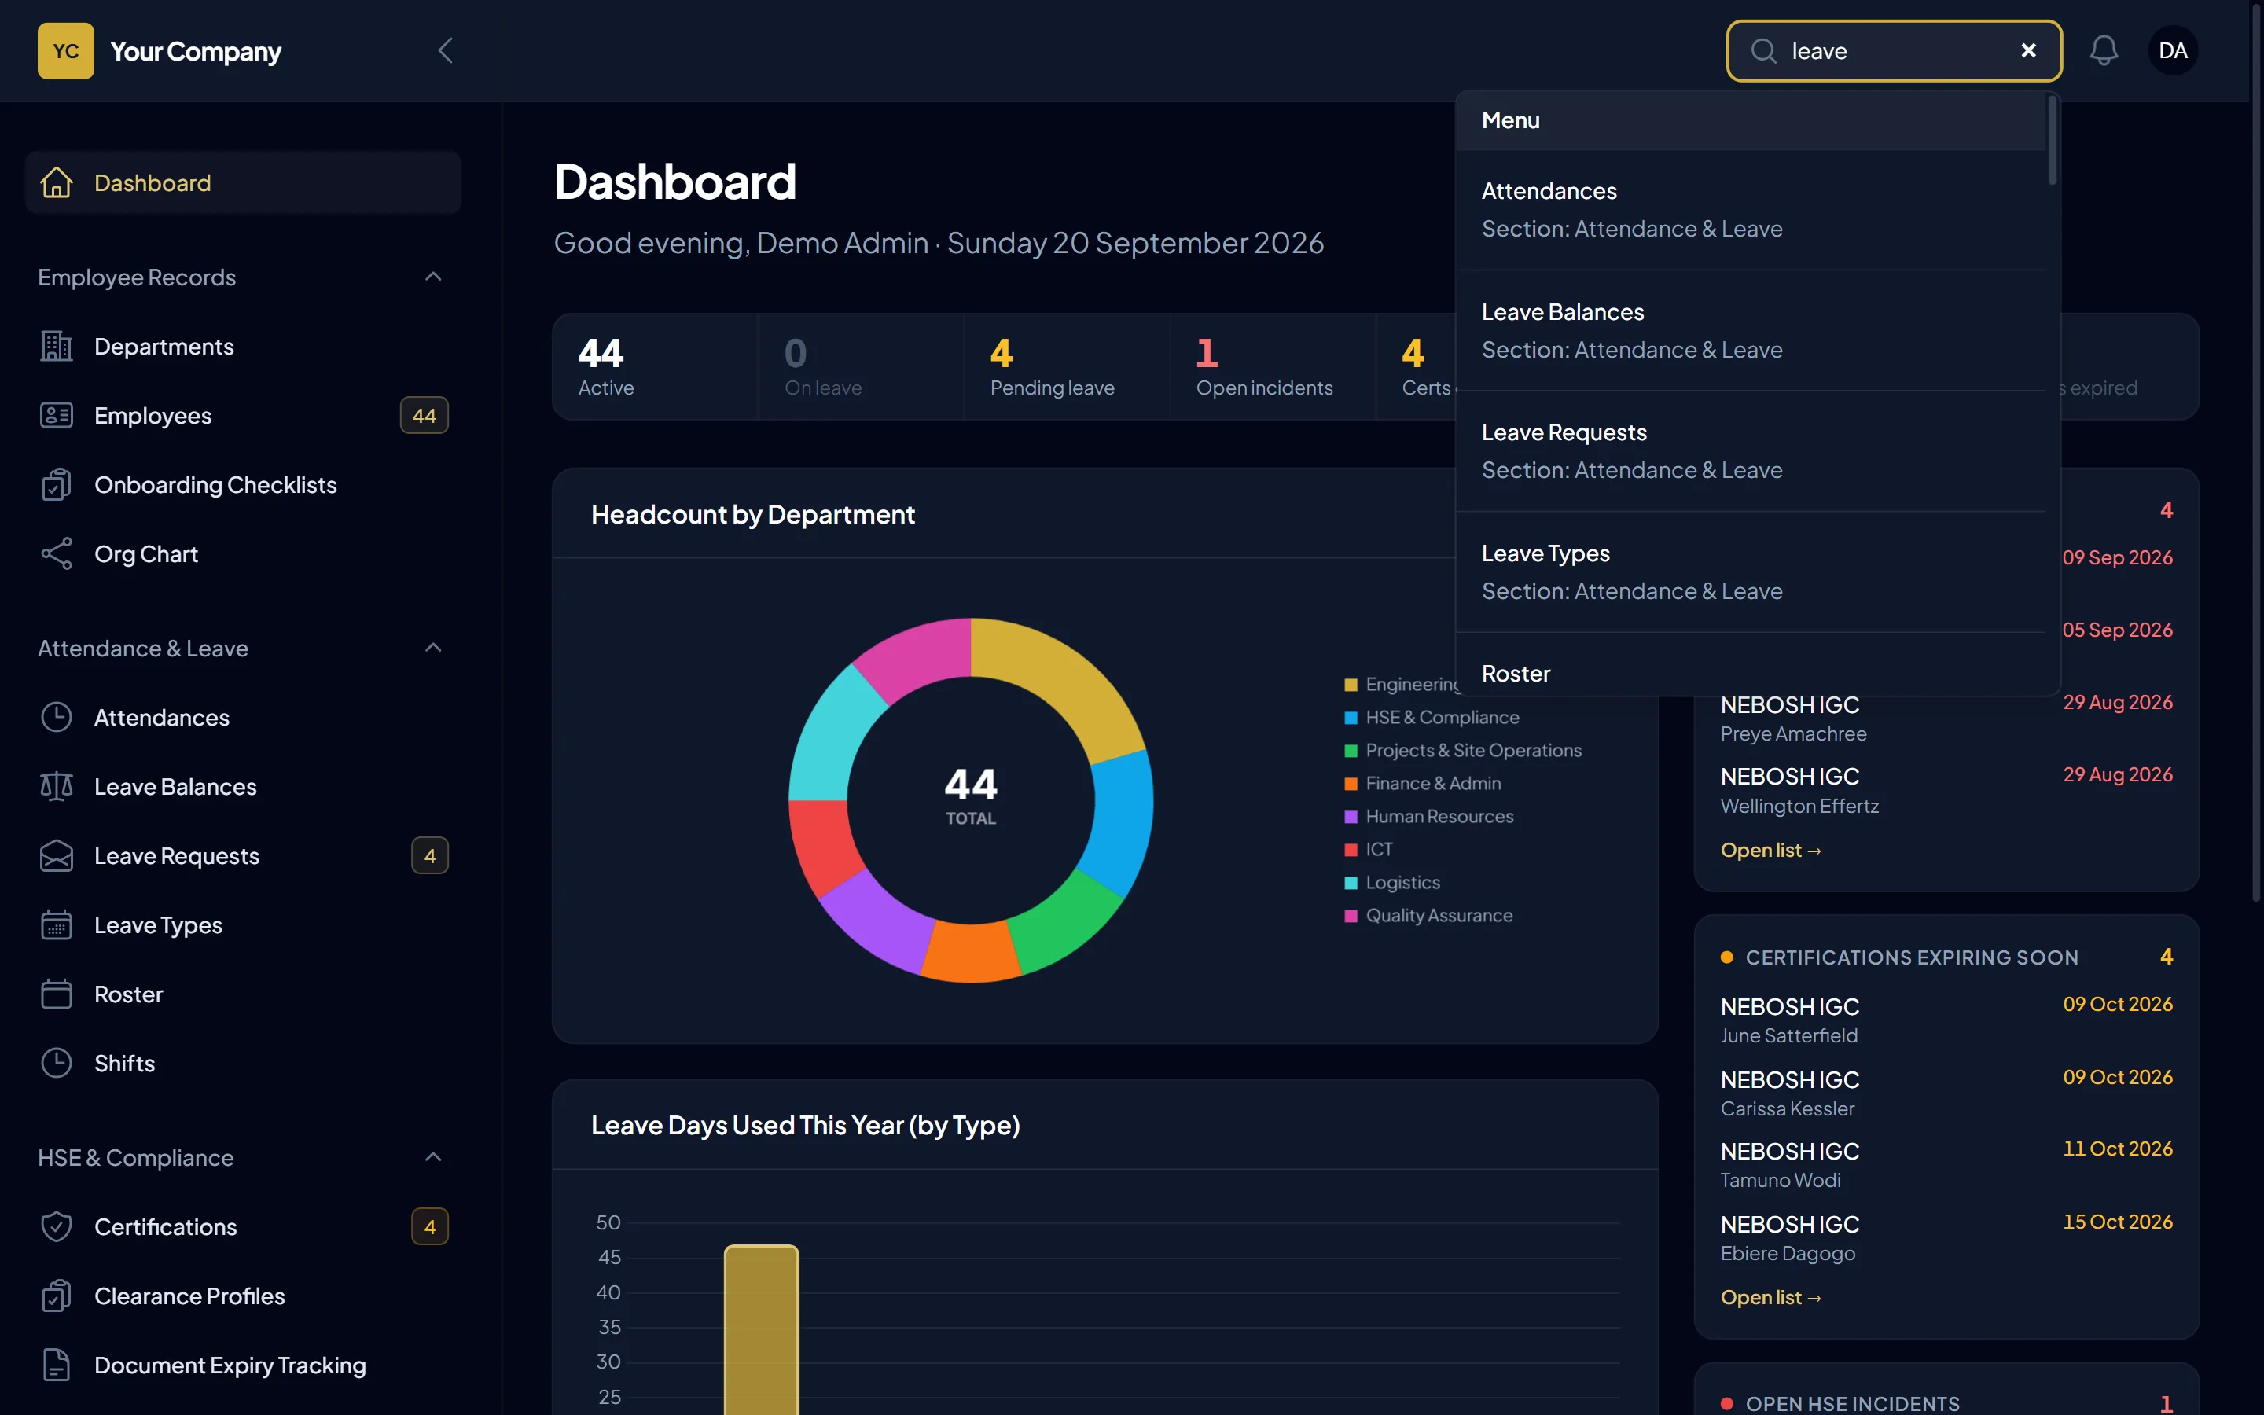The width and height of the screenshot is (2264, 1415).
Task: Collapse the sidebar with the left chevron
Action: tap(445, 50)
